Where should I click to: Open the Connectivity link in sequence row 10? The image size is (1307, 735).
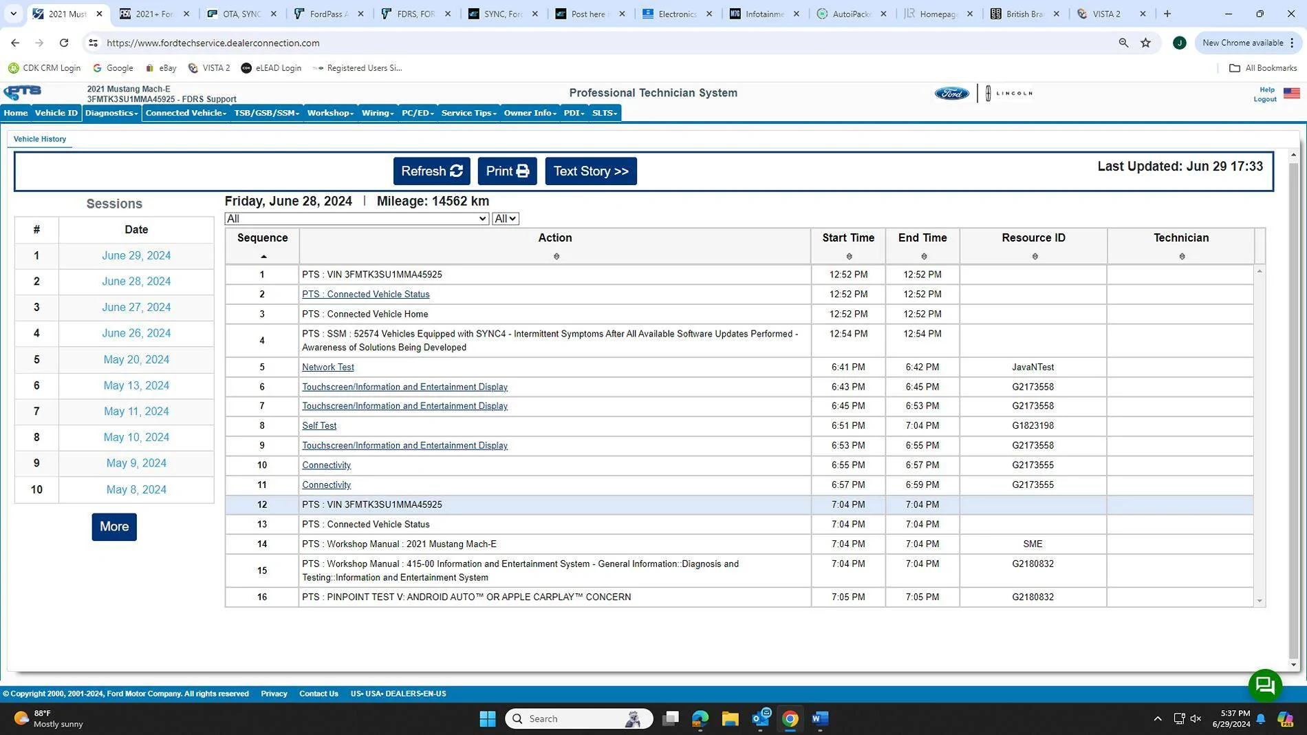coord(327,465)
